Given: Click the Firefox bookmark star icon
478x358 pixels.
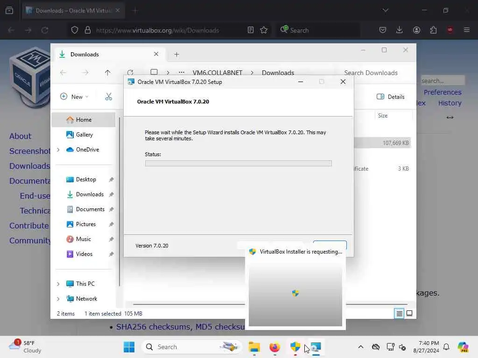Looking at the screenshot, I should point(264,30).
